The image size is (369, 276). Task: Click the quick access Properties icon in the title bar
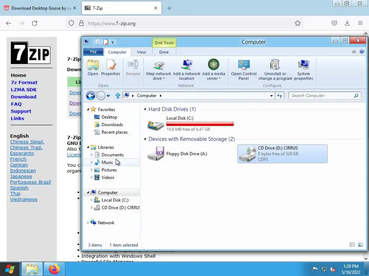(106, 42)
